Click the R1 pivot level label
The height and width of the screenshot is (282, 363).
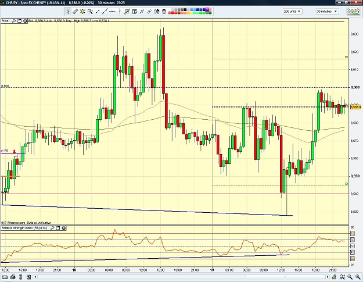pos(346,57)
